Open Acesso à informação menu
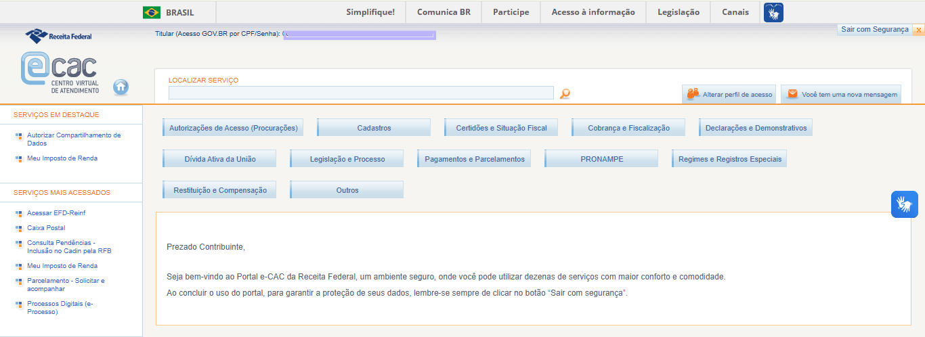Image resolution: width=925 pixels, height=337 pixels. coord(593,12)
